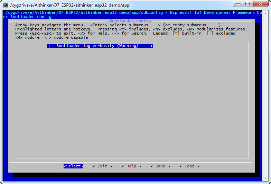
Task: Close the Cygwin terminal window
Action: pyautogui.click(x=260, y=3)
